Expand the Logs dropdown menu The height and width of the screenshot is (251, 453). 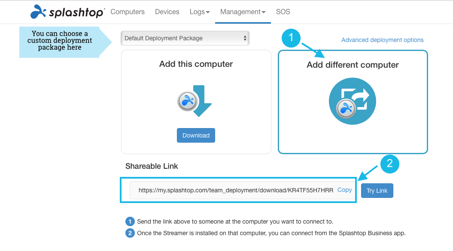(x=200, y=12)
